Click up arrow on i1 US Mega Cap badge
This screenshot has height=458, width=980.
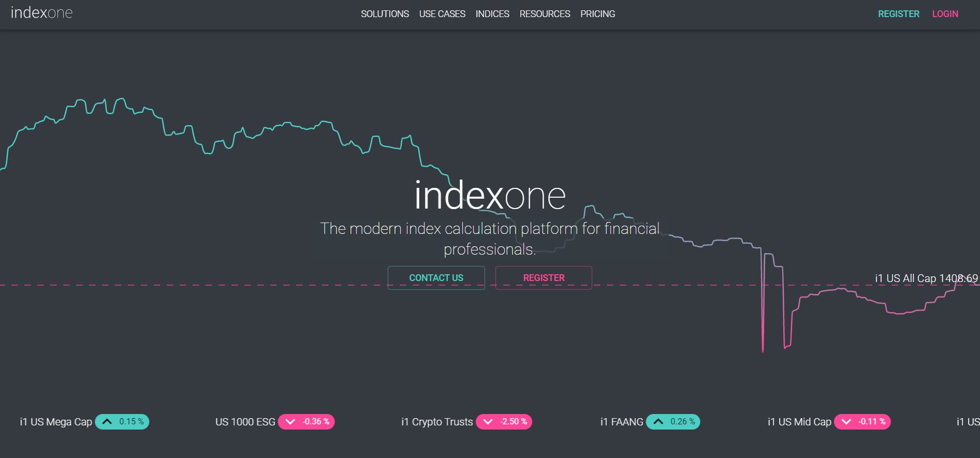pos(107,422)
